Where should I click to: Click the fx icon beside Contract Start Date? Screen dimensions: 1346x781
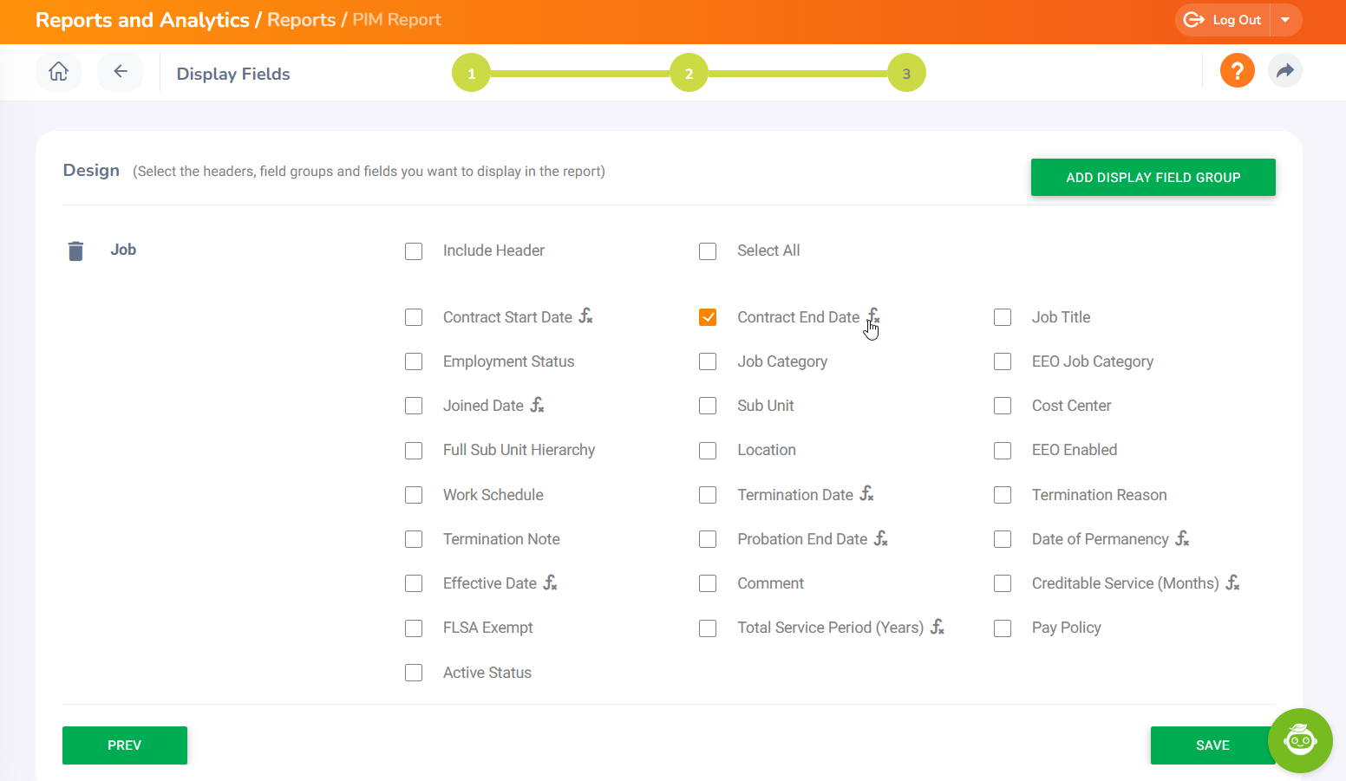586,316
